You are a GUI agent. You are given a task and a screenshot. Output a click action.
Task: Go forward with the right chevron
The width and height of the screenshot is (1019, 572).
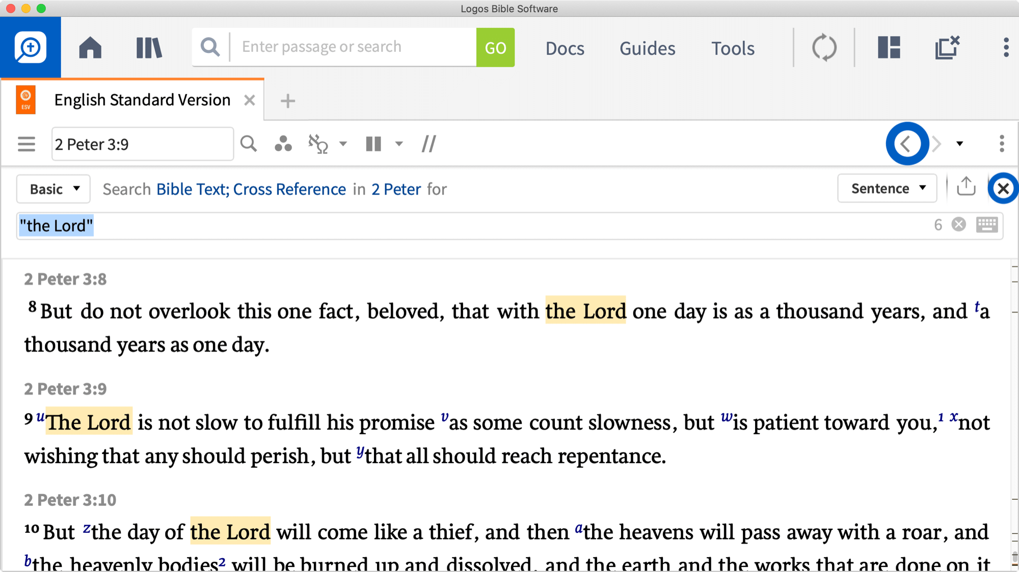937,144
